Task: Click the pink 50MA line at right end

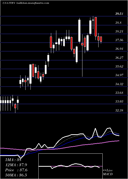Action: tap(118, 141)
